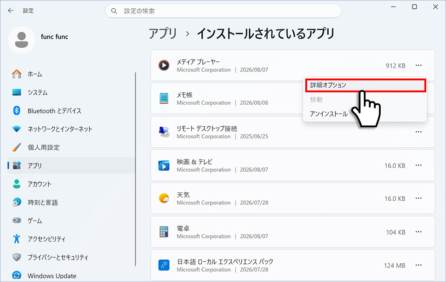This screenshot has width=446, height=282.
Task: Open プライバシーとセキュリティ settings
Action: tap(71, 257)
